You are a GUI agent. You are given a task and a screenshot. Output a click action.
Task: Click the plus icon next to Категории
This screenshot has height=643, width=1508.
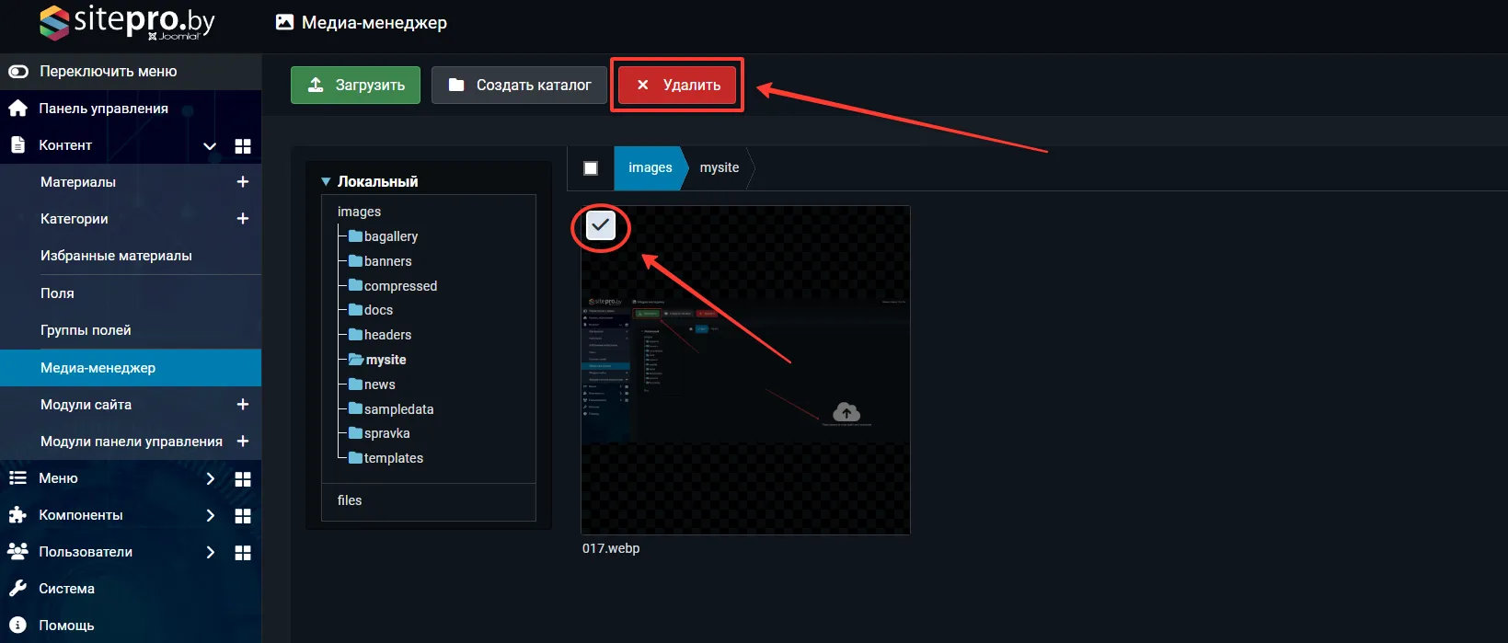coord(243,219)
